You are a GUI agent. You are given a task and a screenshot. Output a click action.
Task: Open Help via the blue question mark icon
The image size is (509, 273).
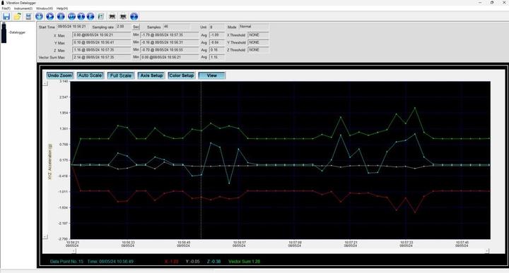[134, 16]
